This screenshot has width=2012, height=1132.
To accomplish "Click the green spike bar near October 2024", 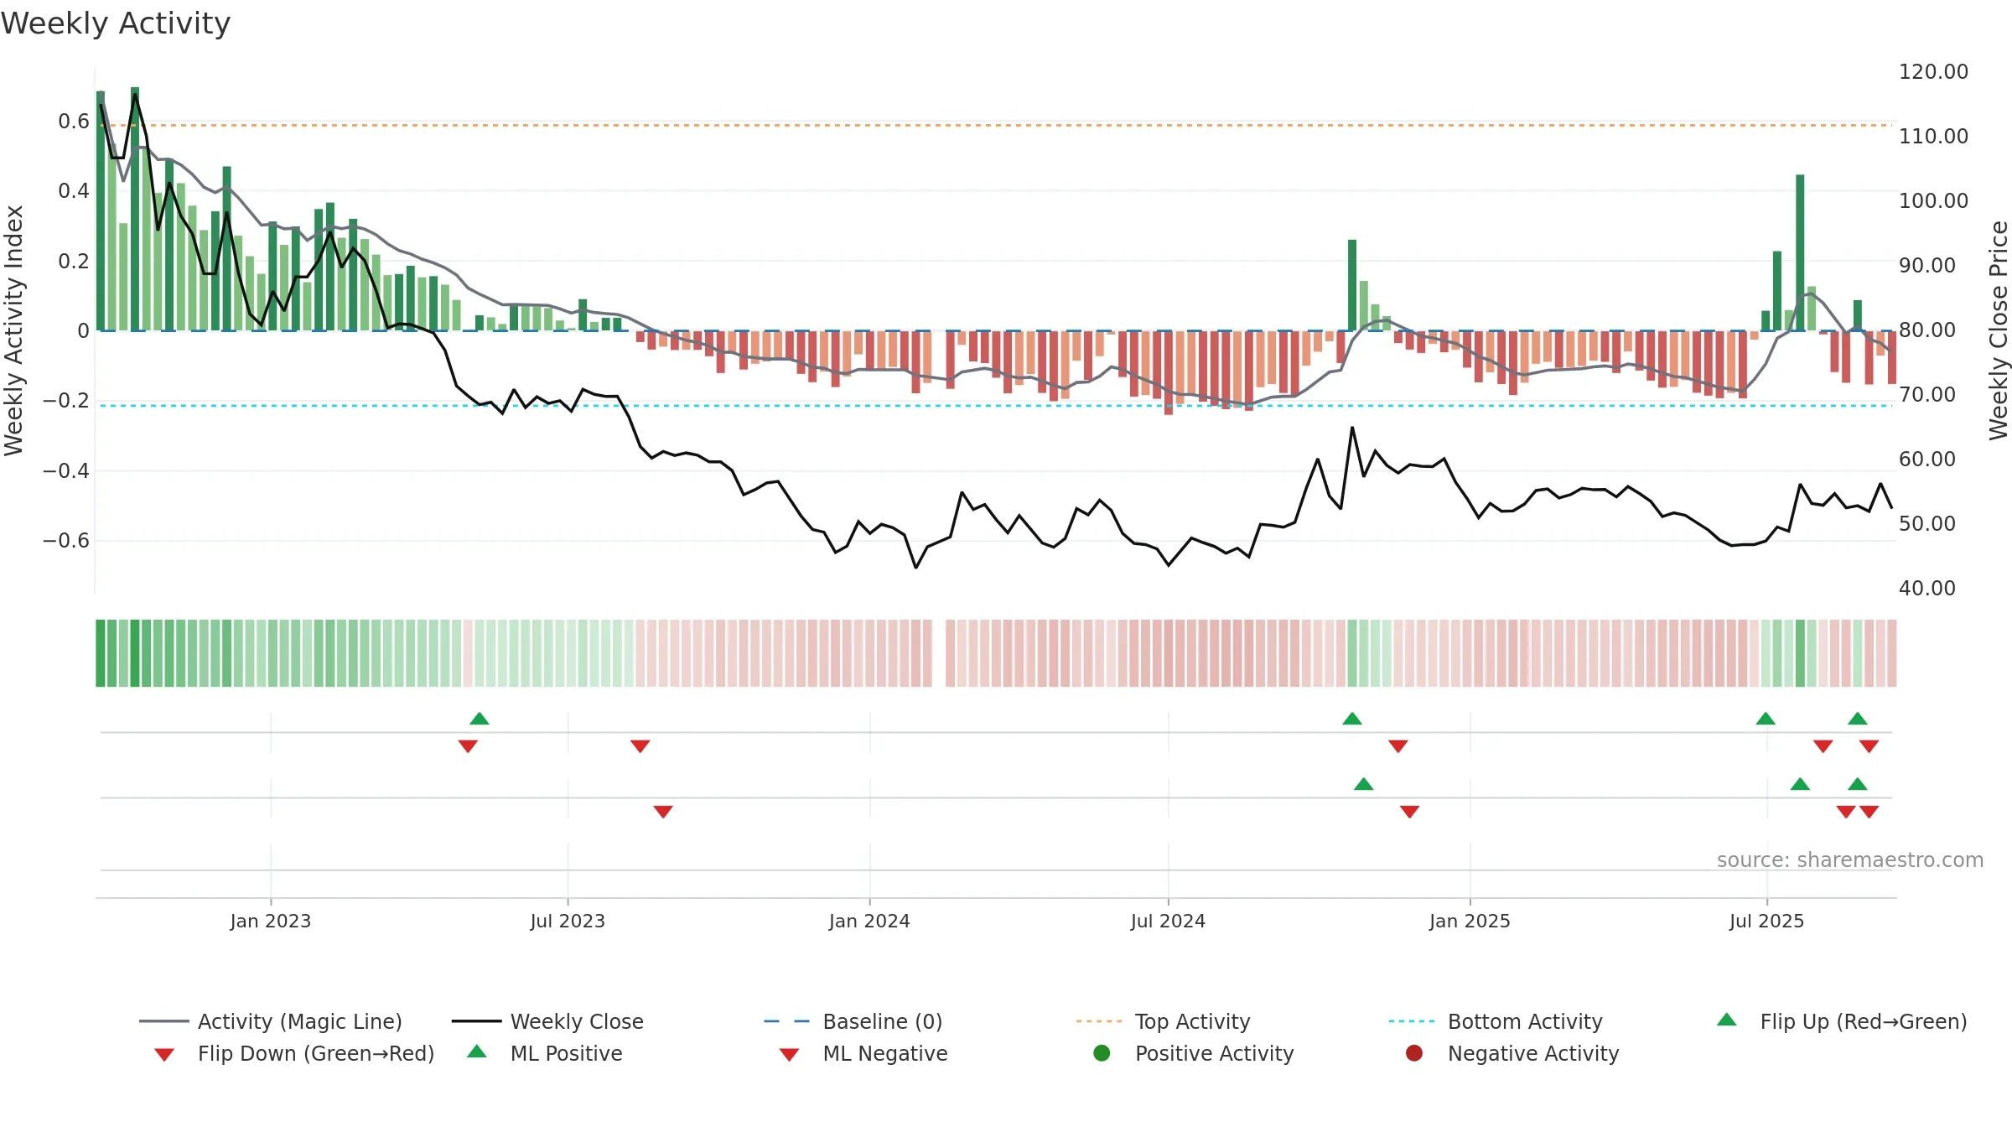I will coord(1352,285).
